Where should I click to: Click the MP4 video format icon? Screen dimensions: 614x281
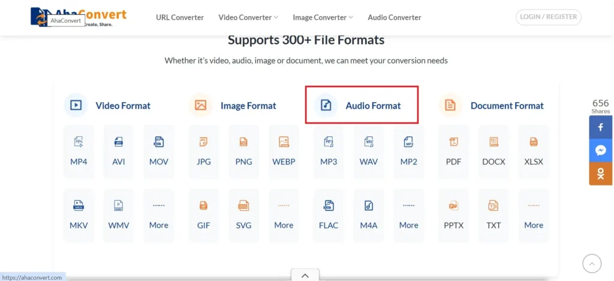click(79, 151)
